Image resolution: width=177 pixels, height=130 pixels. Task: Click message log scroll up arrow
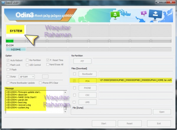point(65,92)
